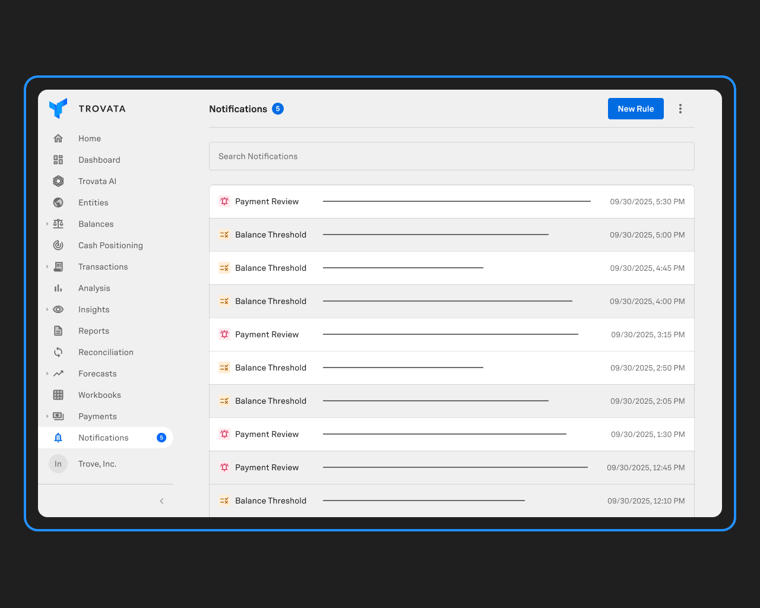Collapse the sidebar with the chevron
Screen dimensions: 760x608
click(161, 501)
